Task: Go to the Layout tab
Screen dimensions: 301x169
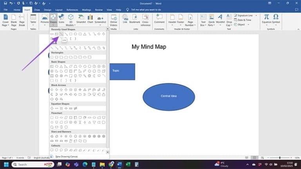Action: pos(59,9)
